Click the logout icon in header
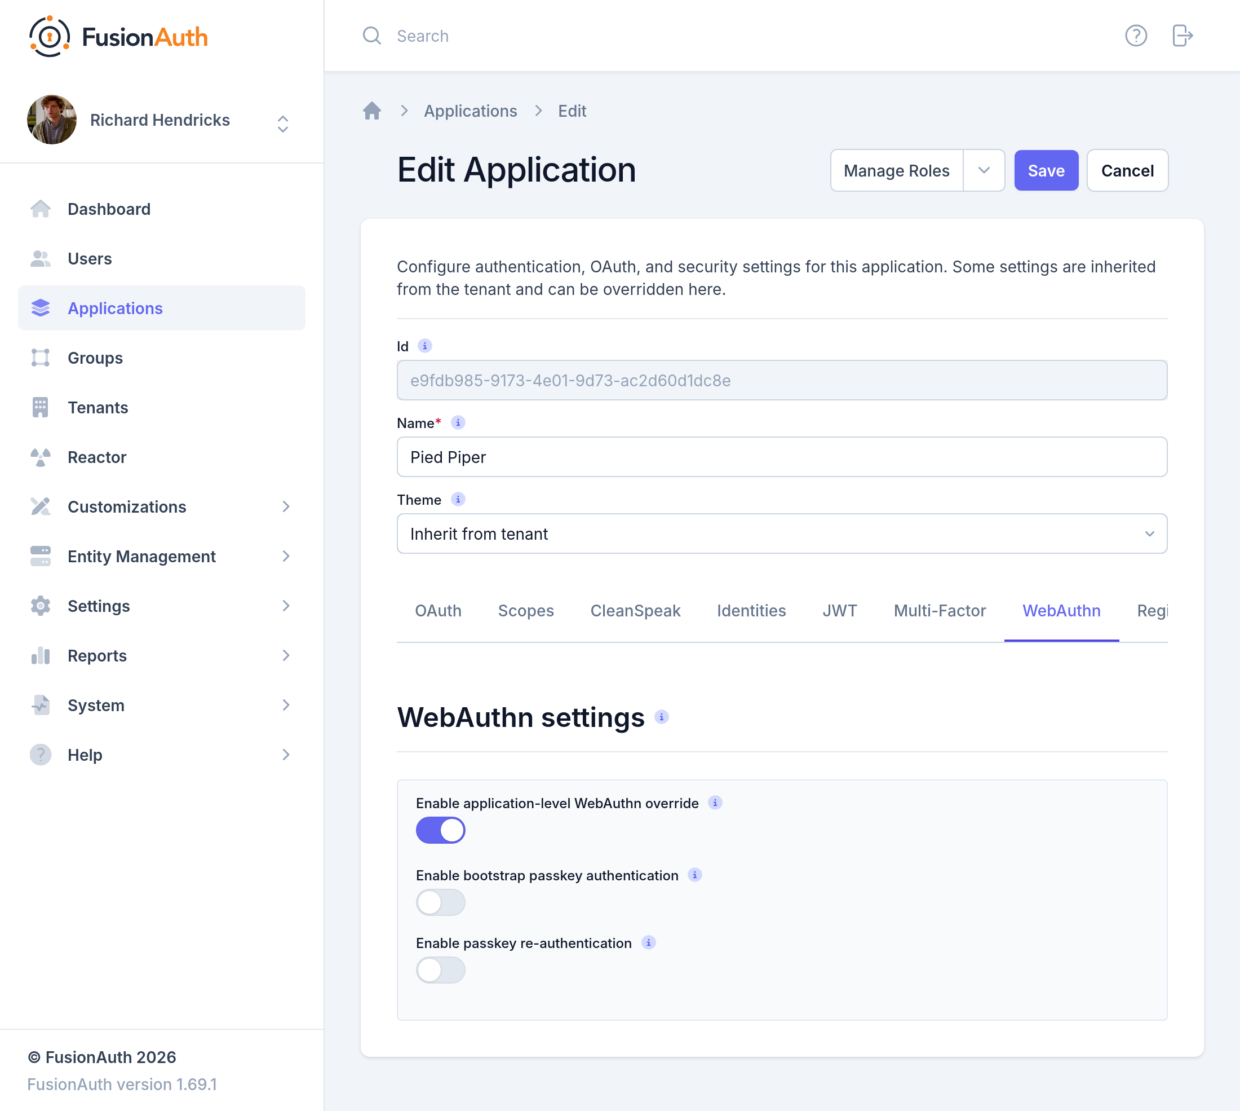The image size is (1240, 1111). pyautogui.click(x=1182, y=36)
